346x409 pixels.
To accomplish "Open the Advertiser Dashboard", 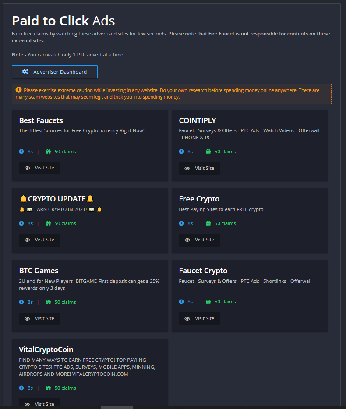I will 55,72.
